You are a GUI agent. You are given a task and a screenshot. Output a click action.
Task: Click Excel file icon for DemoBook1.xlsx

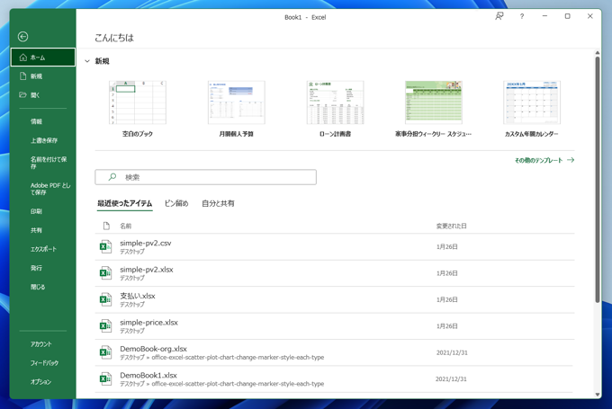(105, 379)
